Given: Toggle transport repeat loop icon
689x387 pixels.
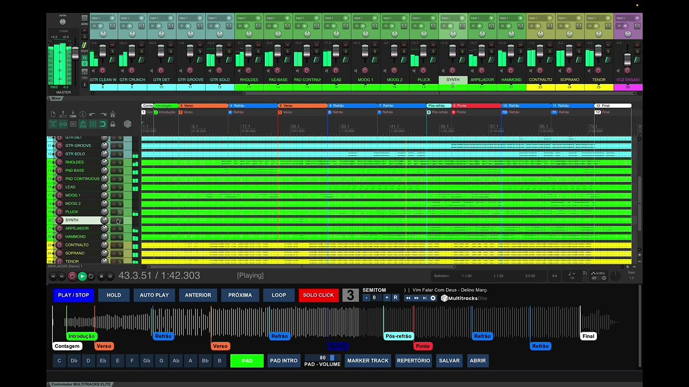Looking at the screenshot, I should click(91, 276).
